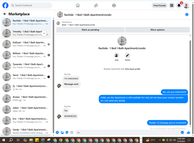Open Windows notification center
This screenshot has width=194, height=143.
click(189, 140)
